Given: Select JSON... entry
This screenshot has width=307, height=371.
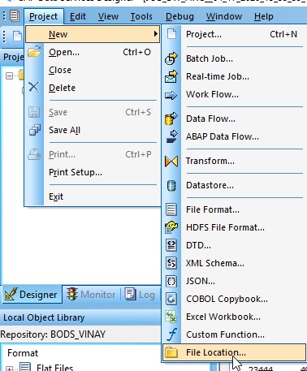Looking at the screenshot, I should [234, 281].
